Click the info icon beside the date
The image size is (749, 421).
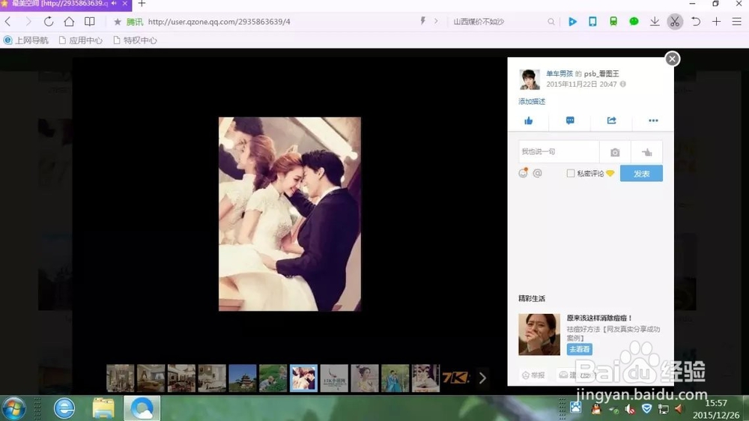(623, 84)
